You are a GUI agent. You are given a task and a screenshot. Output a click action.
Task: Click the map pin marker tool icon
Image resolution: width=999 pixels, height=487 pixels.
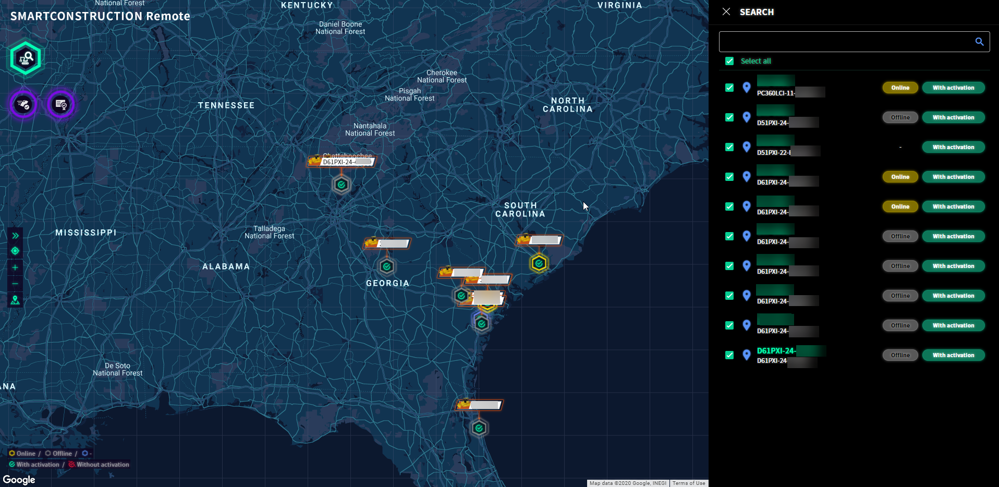point(15,300)
